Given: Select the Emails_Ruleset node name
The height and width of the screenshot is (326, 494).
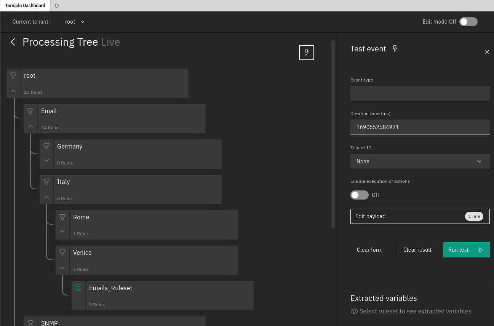Looking at the screenshot, I should point(110,288).
